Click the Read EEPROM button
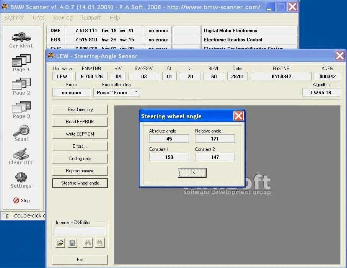Image resolution: width=347 pixels, height=268 pixels. 80,122
